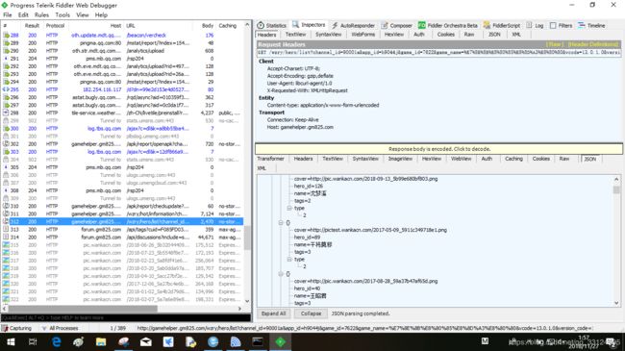Collapse the JSON object node above hero_id=40
This screenshot has height=351, width=625.
281,274
